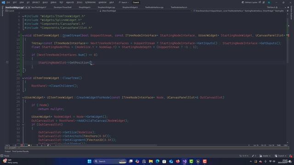Open Firefox from the taskbar
Screen dimensions: 294x165
[x=178, y=161]
